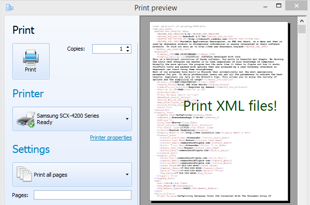Image resolution: width=310 pixels, height=205 pixels.
Task: Decrease the number of copies
Action: coord(127,51)
